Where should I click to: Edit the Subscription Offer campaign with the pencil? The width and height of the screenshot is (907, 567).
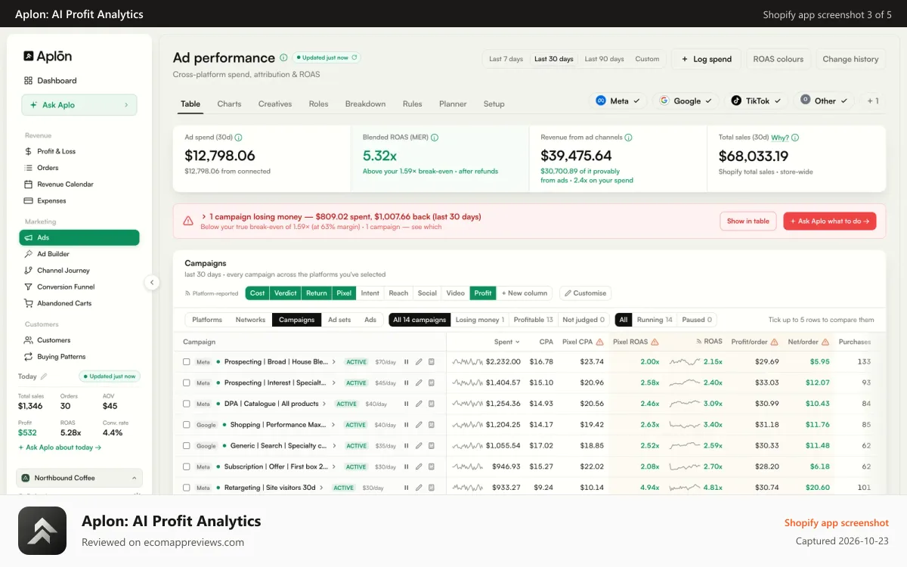coord(419,467)
